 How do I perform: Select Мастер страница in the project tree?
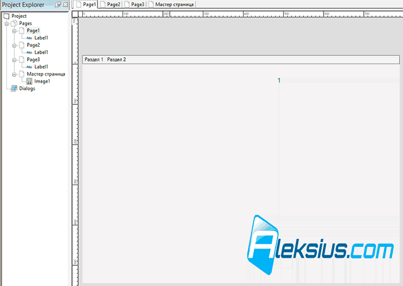click(45, 74)
